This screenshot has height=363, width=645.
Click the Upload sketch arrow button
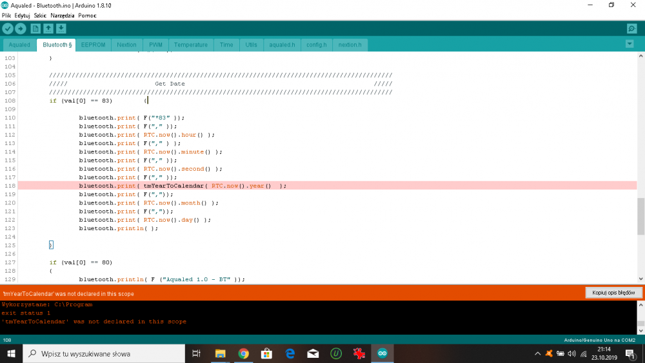21,28
